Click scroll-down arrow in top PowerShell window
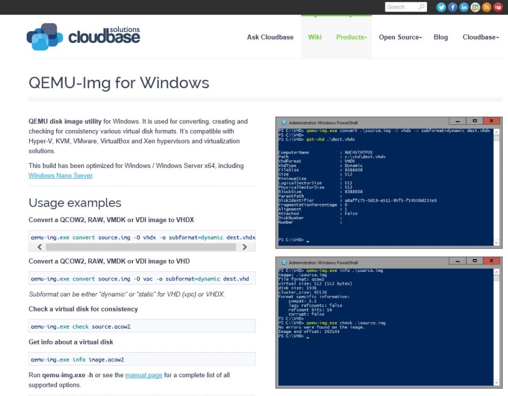The height and width of the screenshot is (396, 508). (496, 242)
